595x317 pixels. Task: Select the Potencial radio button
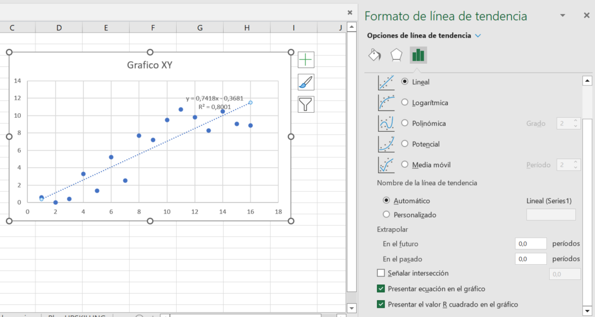coord(405,144)
